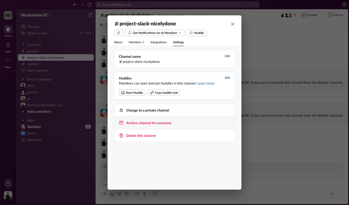Open Later bookmark in the left rail
Screen dimensions: 349x205
click(x=8, y=47)
